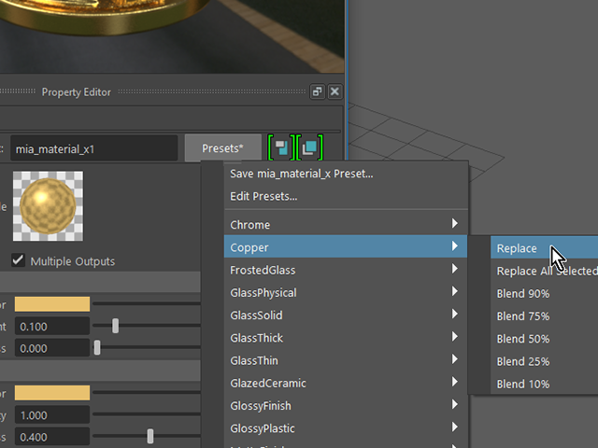
Task: Close the Property Editor panel
Action: pos(335,91)
